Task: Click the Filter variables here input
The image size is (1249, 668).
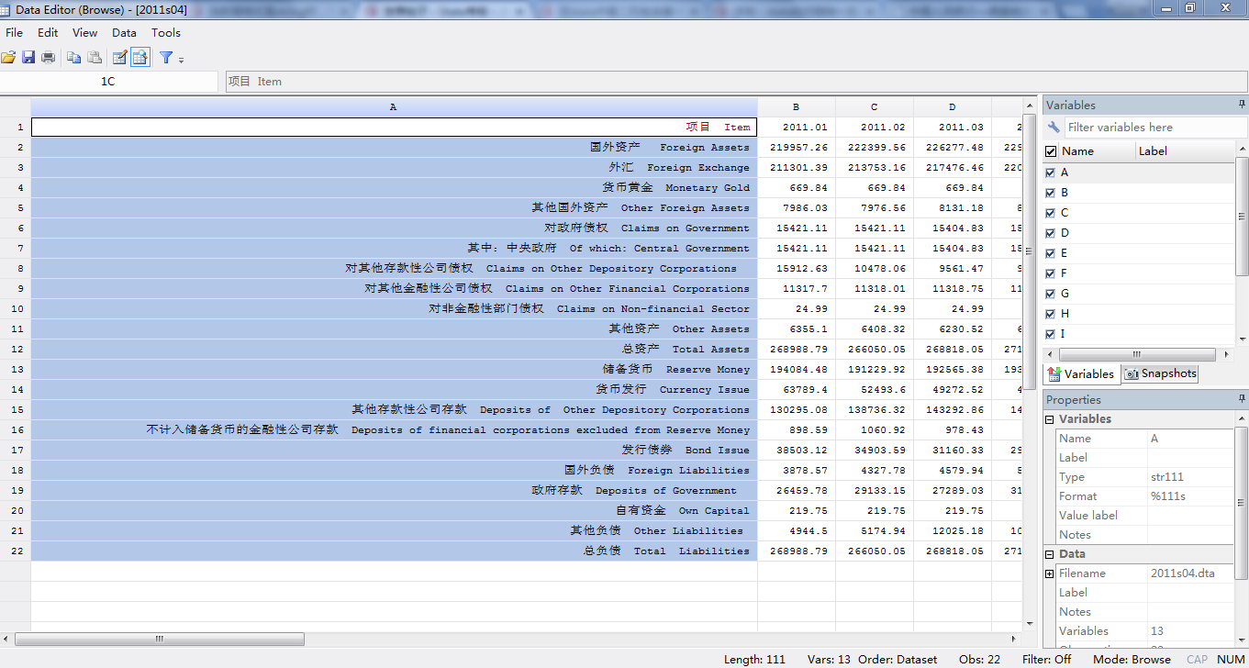Action: point(1155,128)
